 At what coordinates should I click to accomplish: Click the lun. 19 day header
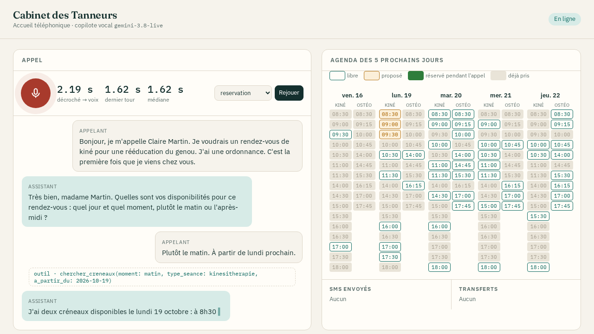click(x=401, y=95)
